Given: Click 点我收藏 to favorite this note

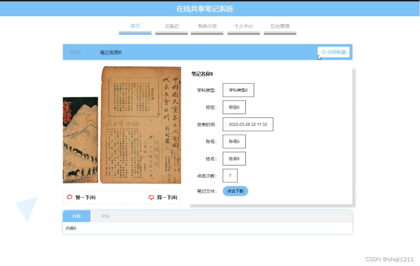Looking at the screenshot, I should pos(335,52).
